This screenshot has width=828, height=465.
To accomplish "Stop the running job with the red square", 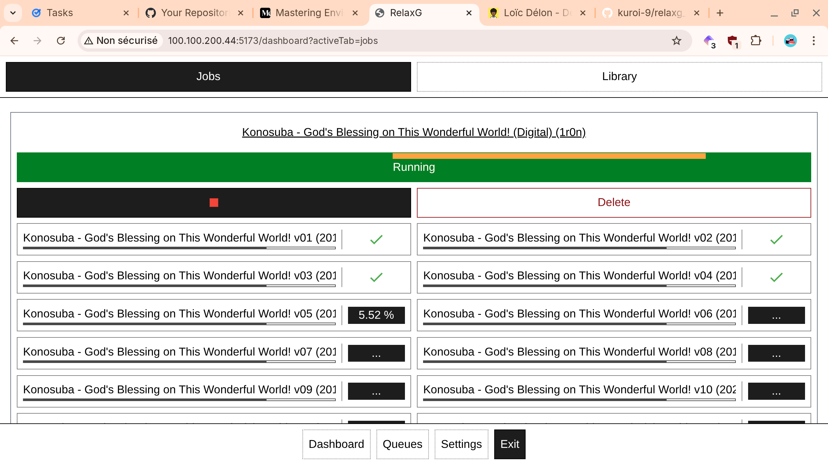I will point(214,202).
